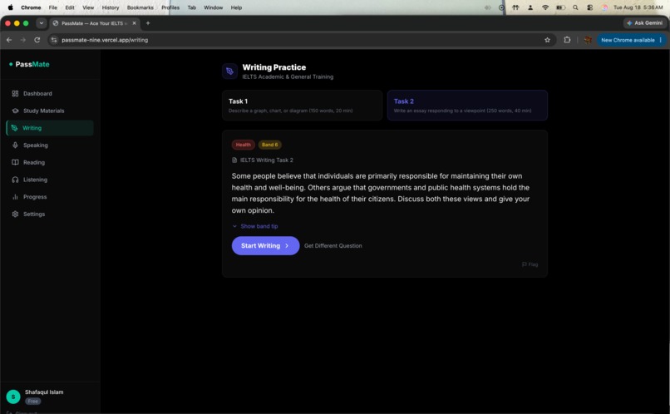The image size is (670, 414).
Task: Start Writing the essay
Action: coord(265,246)
